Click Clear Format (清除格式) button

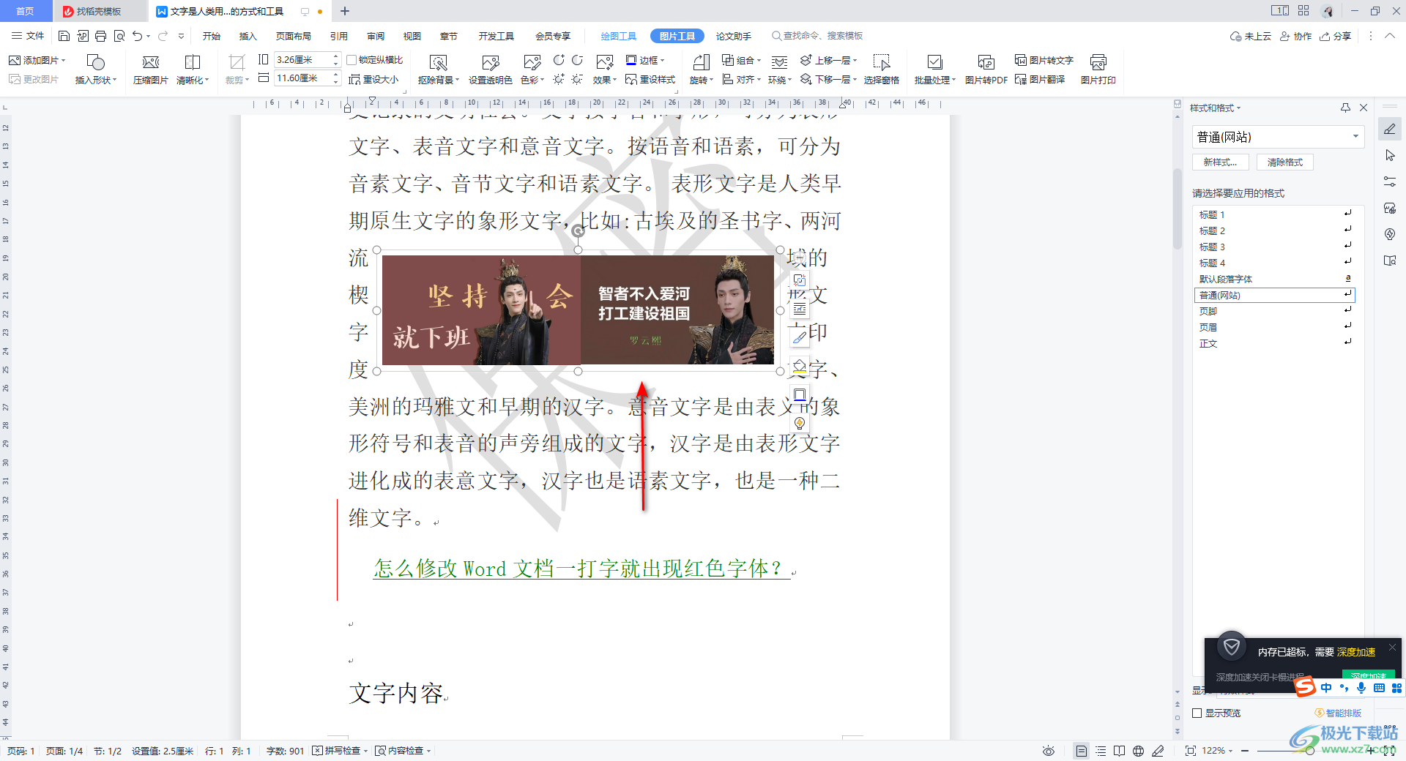pyautogui.click(x=1285, y=162)
